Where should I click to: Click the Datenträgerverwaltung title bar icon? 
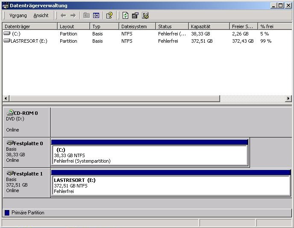[6, 6]
